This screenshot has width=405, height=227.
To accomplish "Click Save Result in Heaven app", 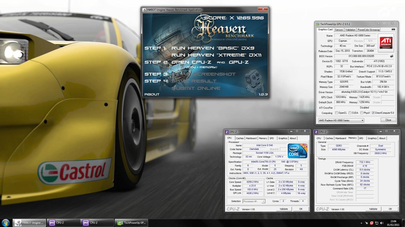I will (194, 81).
